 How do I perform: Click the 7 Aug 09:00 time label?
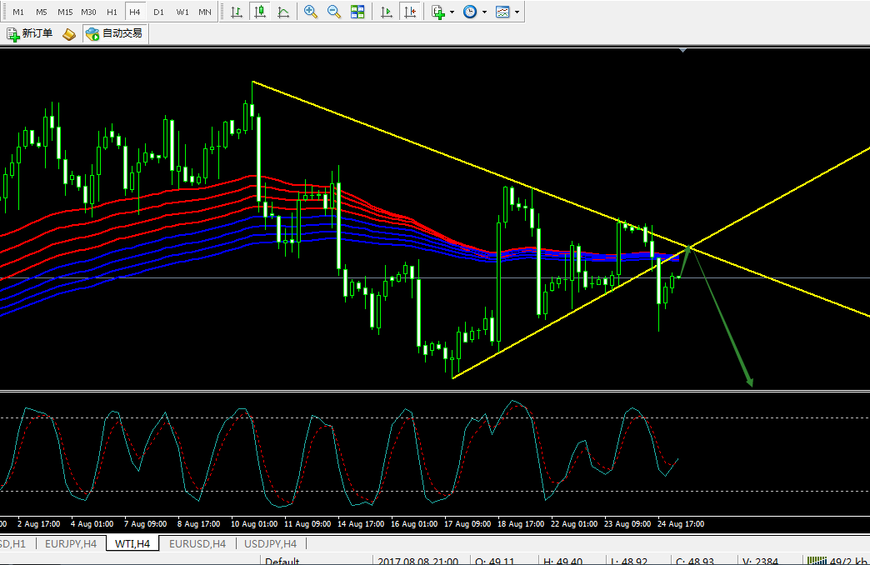click(145, 524)
